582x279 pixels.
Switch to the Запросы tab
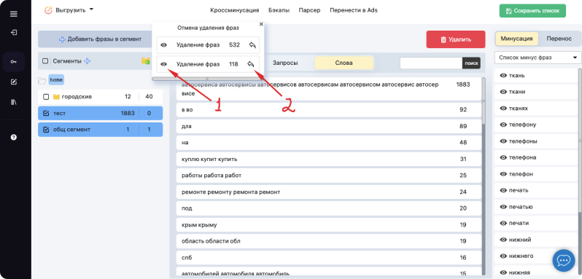click(x=285, y=63)
